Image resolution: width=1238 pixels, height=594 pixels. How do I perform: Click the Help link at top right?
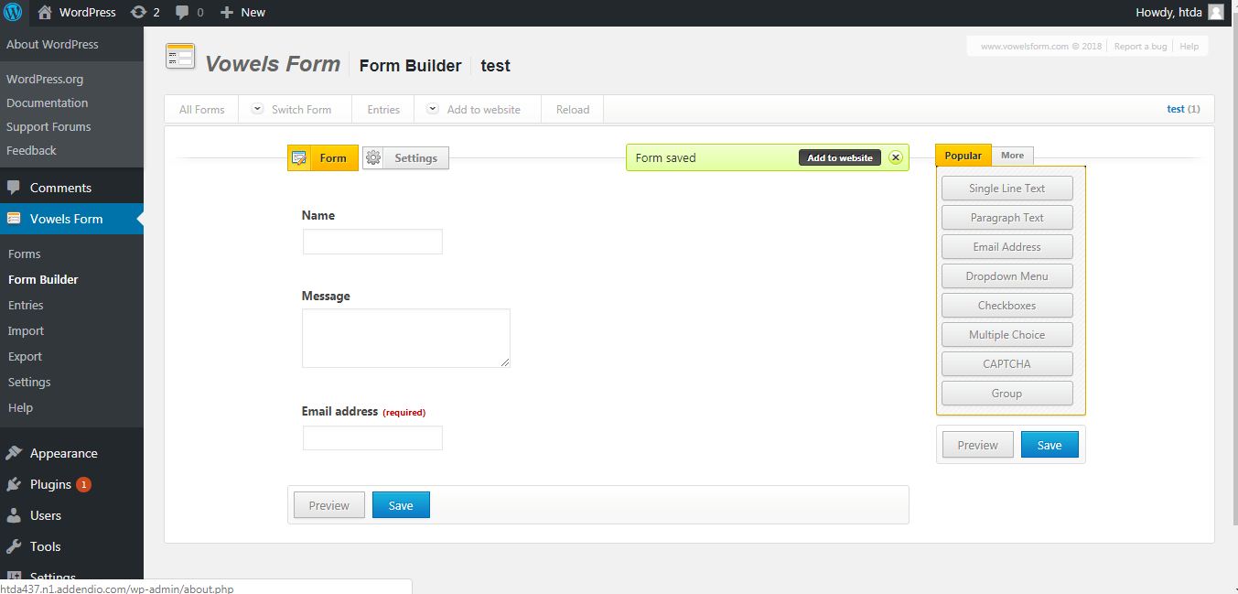point(1189,46)
